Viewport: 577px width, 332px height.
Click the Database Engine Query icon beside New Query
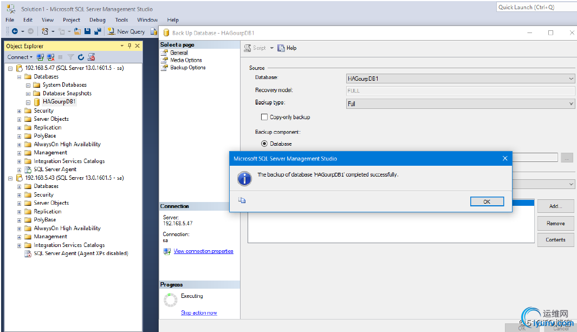(154, 32)
